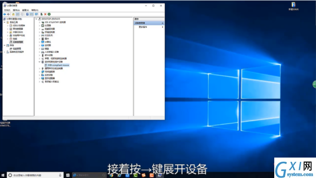Open Internet Explorer from the taskbar
Viewport: 316px width, 178px height.
[x=119, y=175]
